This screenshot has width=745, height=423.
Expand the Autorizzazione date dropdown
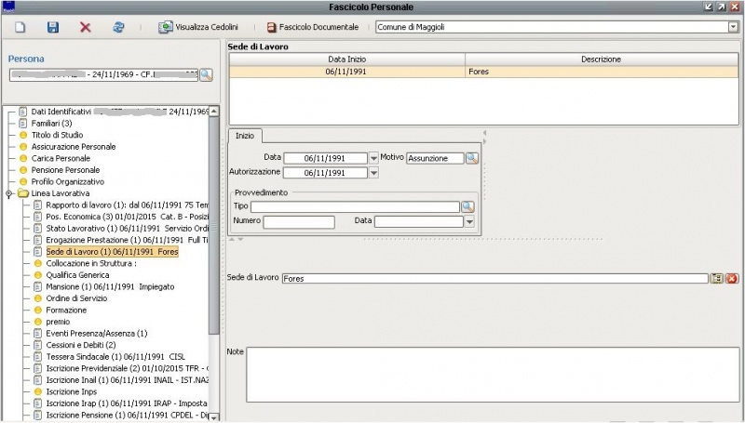tap(374, 173)
